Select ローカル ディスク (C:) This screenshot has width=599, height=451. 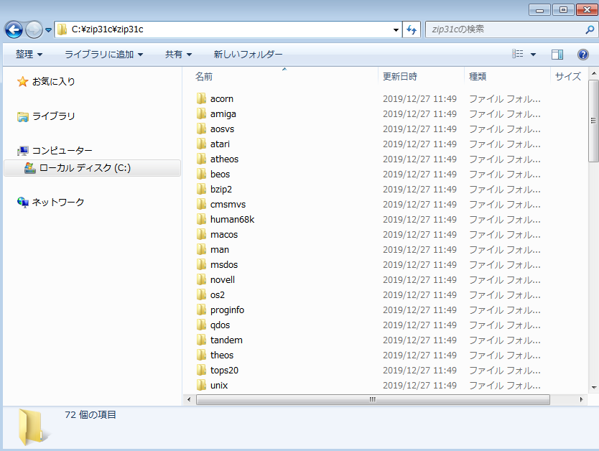pyautogui.click(x=92, y=168)
